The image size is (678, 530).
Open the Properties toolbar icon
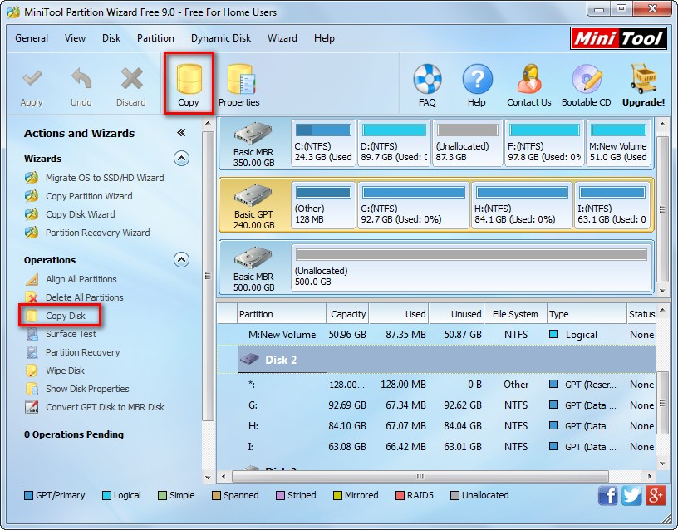tap(241, 79)
